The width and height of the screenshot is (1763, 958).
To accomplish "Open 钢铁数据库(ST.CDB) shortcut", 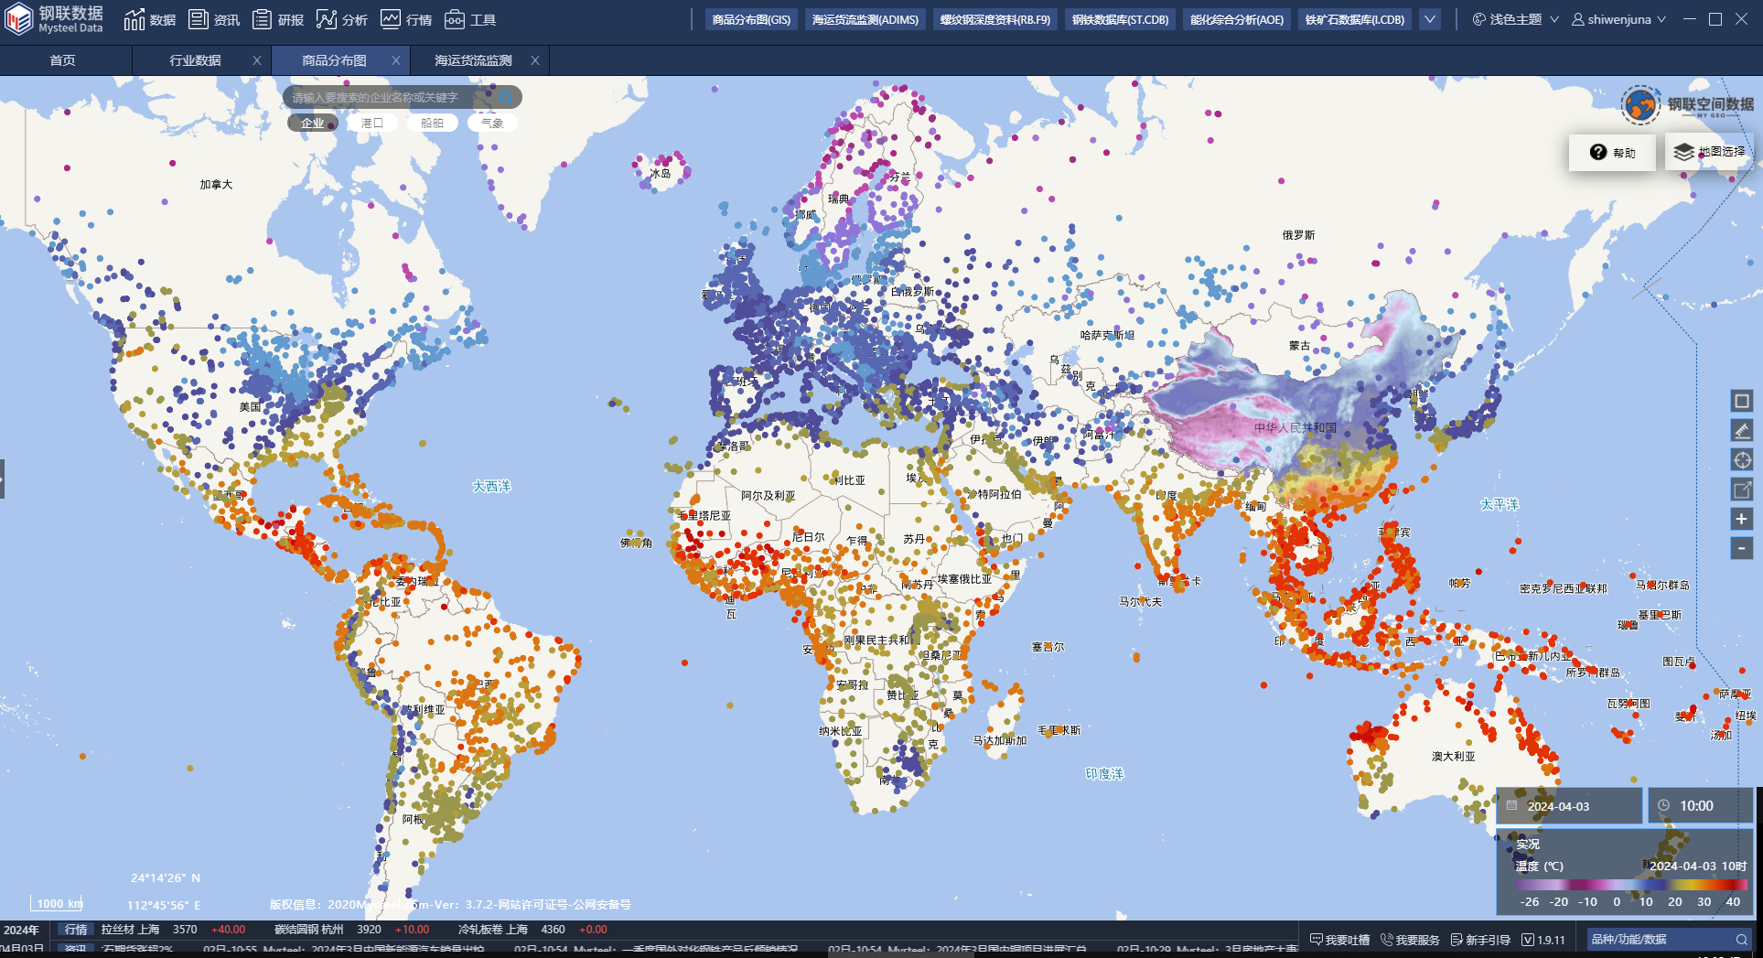I will (x=1120, y=19).
